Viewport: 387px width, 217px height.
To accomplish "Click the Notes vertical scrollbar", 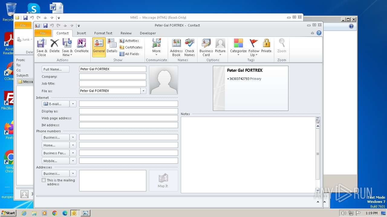I will pos(318,154).
